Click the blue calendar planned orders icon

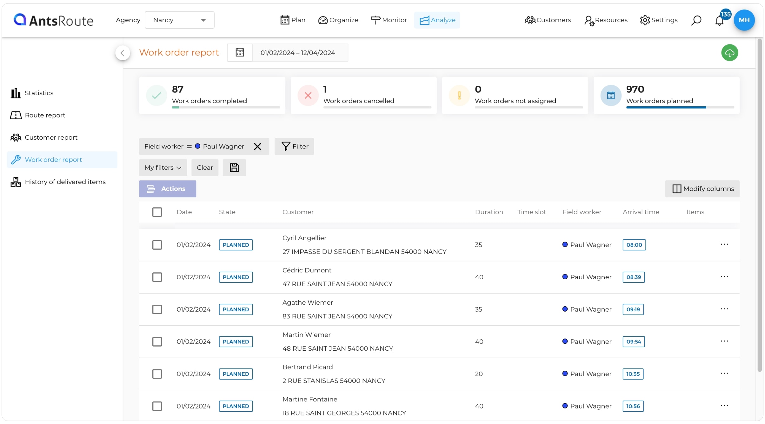pos(611,95)
